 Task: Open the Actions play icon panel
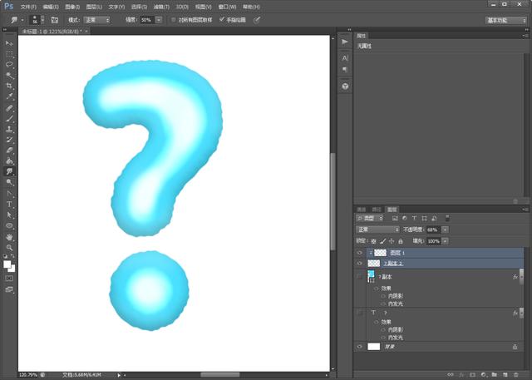point(345,42)
